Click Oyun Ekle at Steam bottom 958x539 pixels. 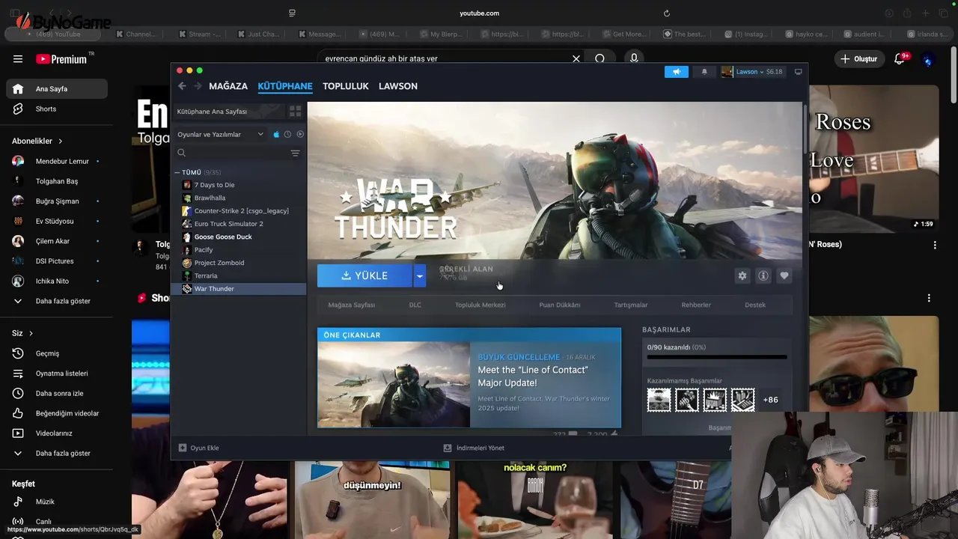coord(198,448)
